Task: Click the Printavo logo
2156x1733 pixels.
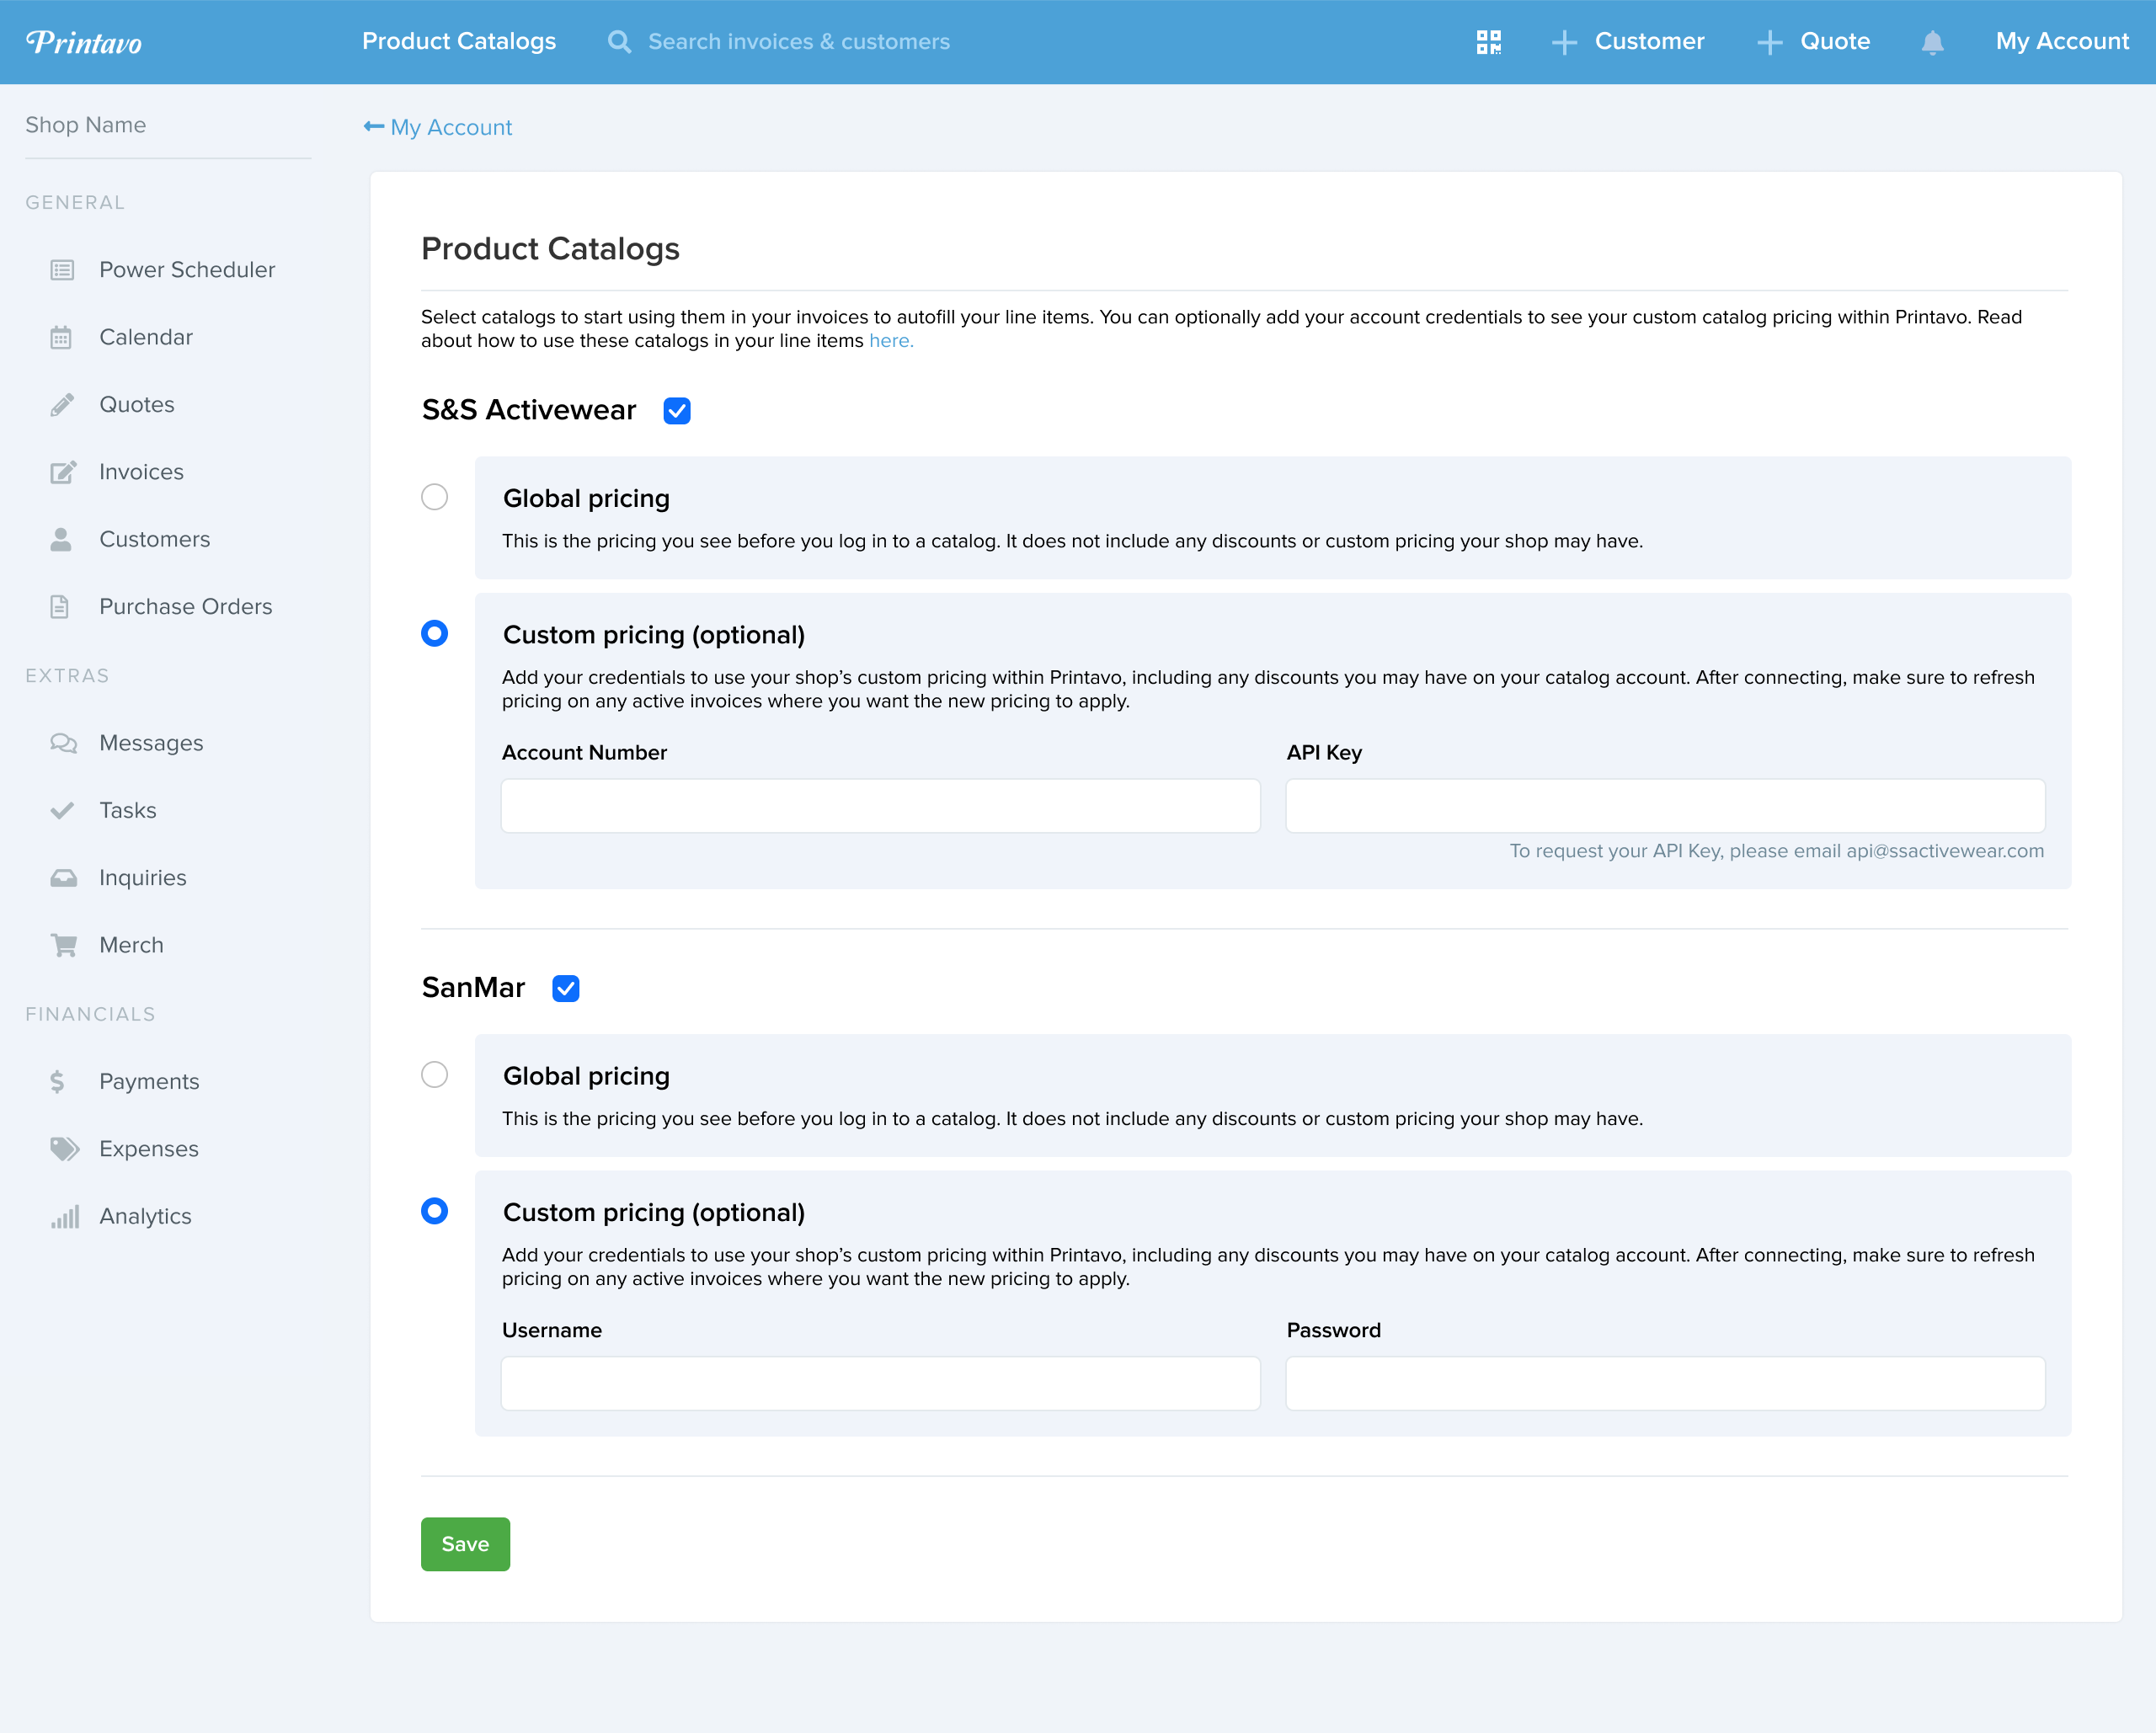Action: click(x=84, y=42)
